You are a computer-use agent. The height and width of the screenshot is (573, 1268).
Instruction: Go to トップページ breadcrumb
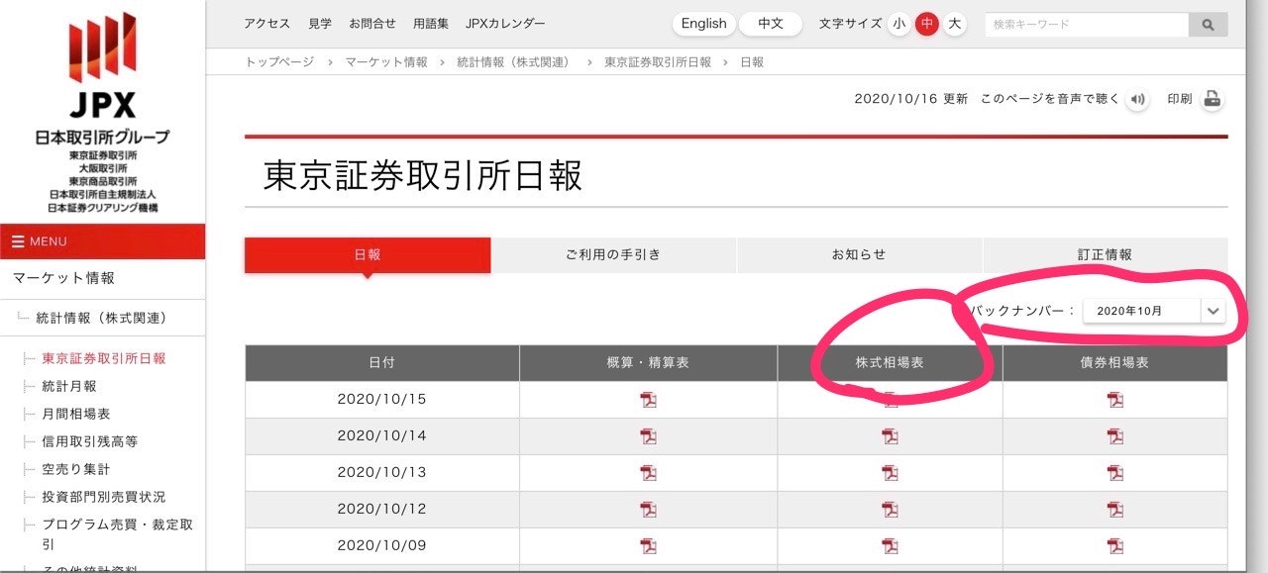pos(279,62)
